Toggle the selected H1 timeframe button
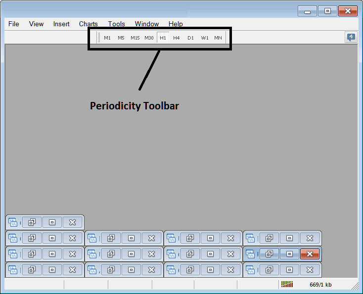The image size is (363, 294). tap(163, 38)
